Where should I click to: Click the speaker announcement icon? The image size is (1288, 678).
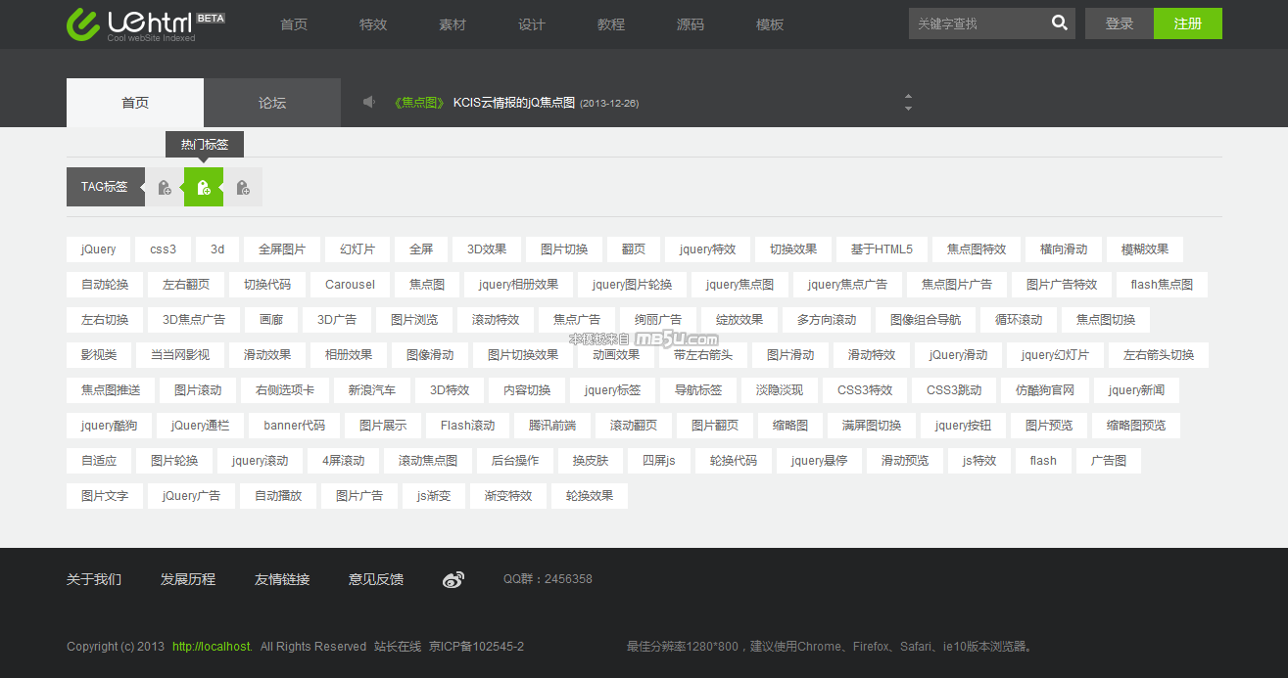point(369,102)
